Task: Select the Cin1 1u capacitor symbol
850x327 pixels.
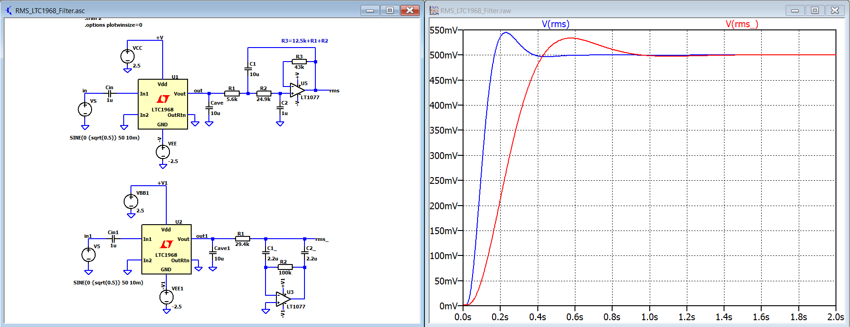Action: pyautogui.click(x=113, y=239)
